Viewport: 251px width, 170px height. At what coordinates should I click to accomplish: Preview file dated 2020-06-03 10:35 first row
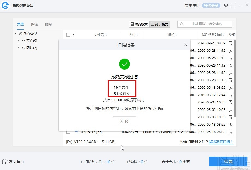click(x=231, y=102)
